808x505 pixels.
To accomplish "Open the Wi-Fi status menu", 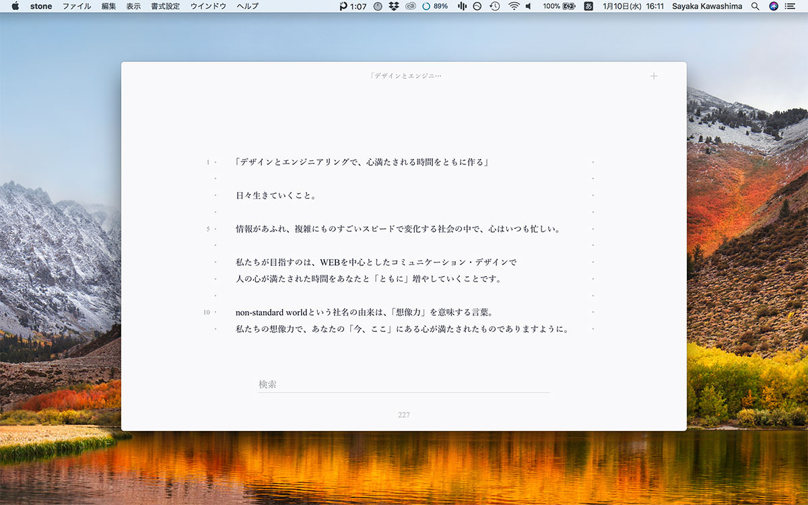I will (x=514, y=6).
